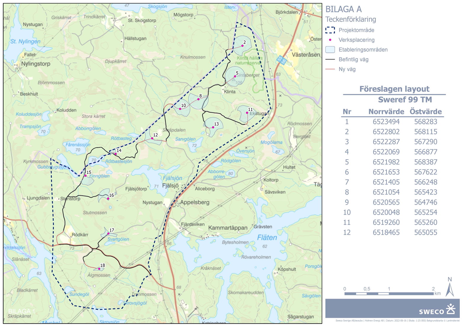Click the Appelsberg place label
Screen dimensions: 462x326
tap(195, 203)
